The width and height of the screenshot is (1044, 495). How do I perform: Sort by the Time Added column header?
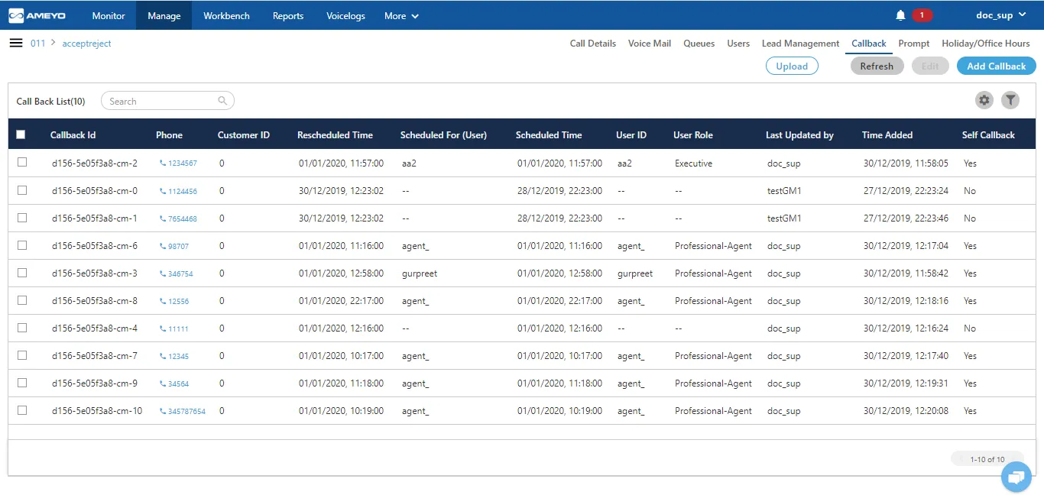click(887, 135)
